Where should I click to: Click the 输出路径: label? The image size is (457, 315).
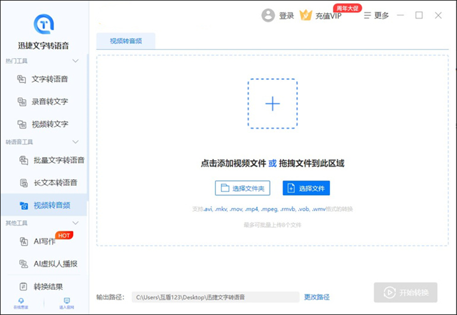tap(110, 297)
